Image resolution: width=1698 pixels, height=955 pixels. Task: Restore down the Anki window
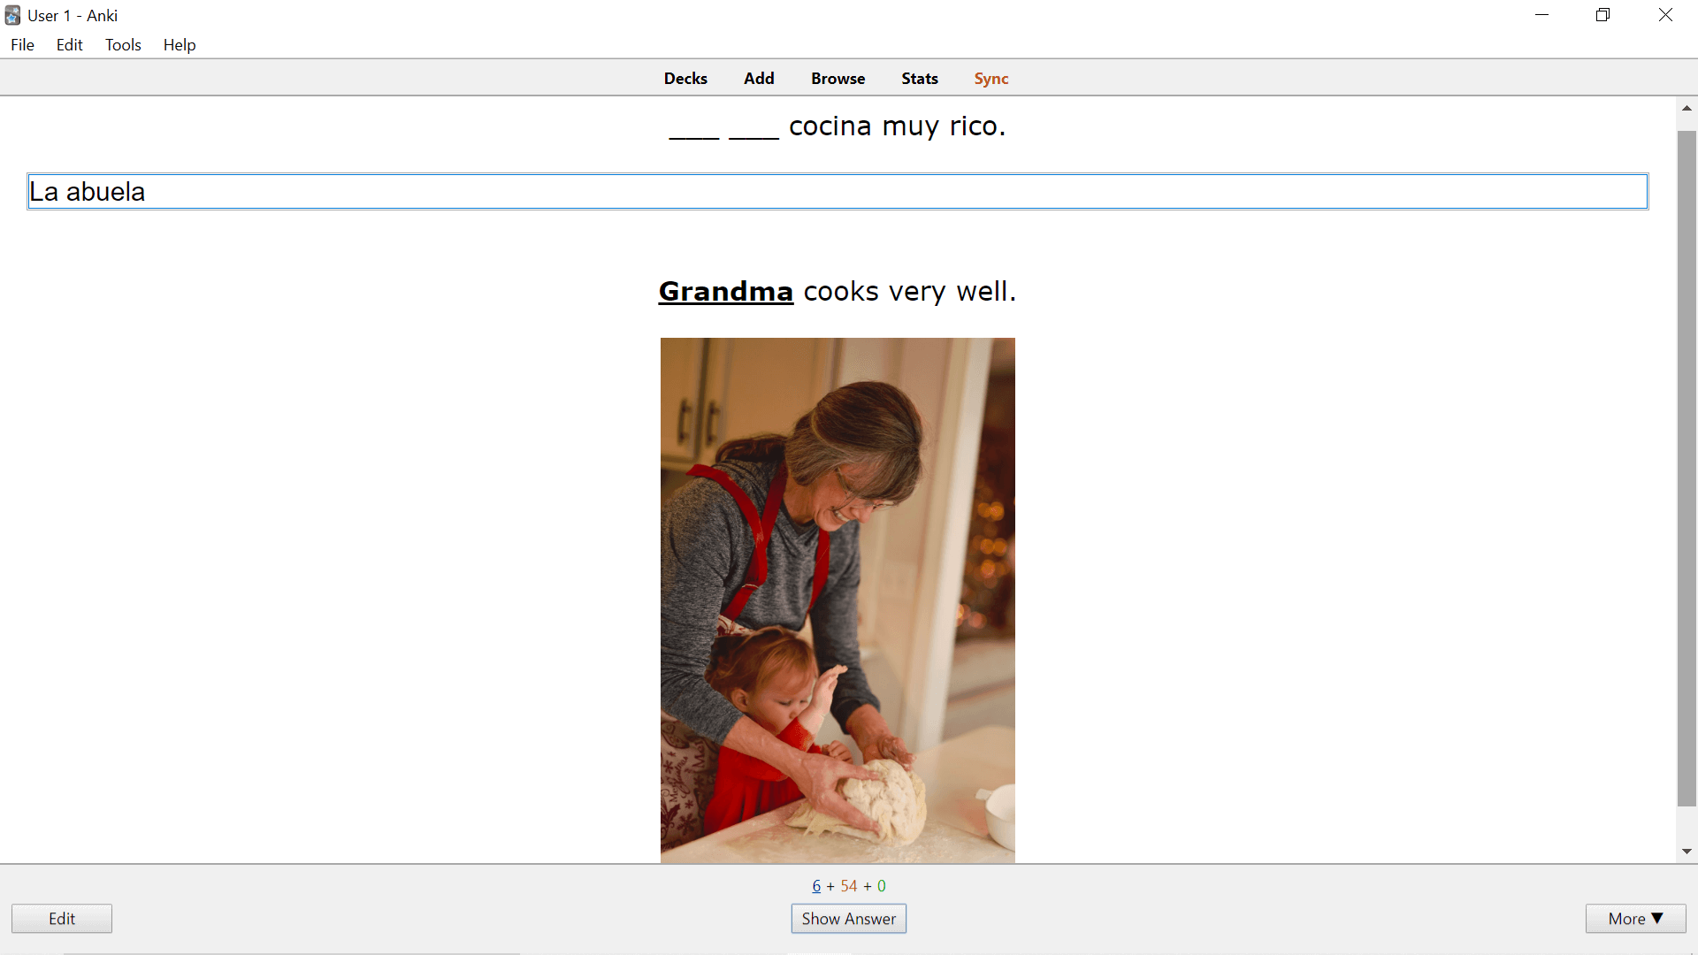tap(1602, 15)
